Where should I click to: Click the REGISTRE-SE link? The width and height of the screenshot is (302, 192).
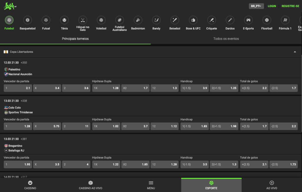point(290,6)
